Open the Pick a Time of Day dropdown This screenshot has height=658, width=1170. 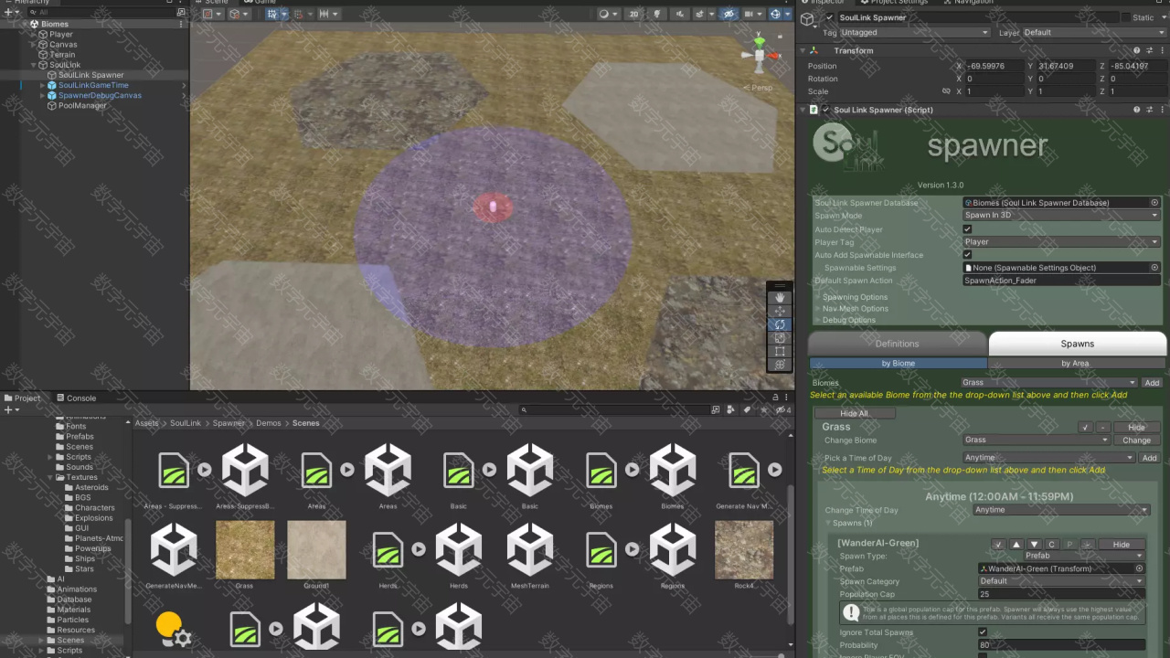pos(1048,458)
